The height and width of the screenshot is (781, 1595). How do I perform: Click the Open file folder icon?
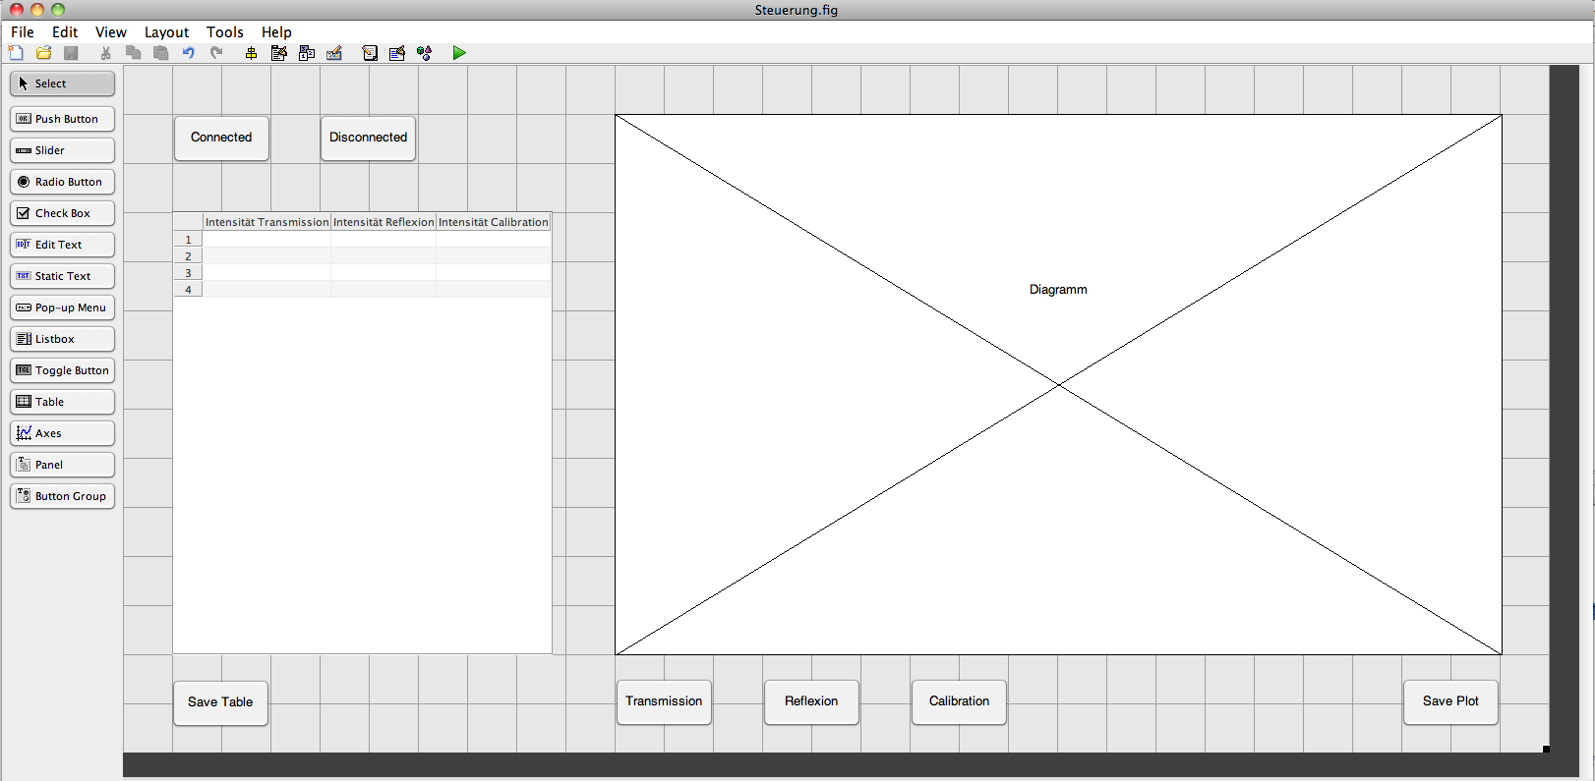pos(43,53)
